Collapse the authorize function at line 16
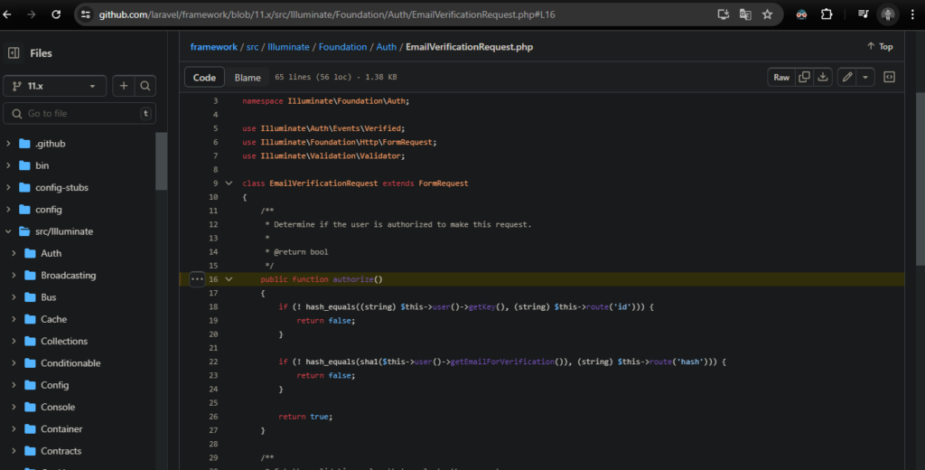The width and height of the screenshot is (925, 470). coord(229,279)
